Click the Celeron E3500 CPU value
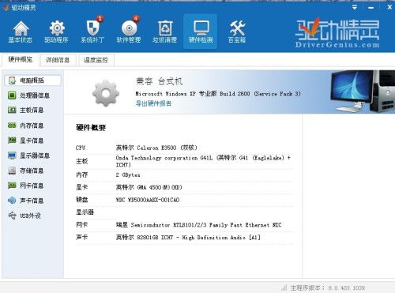 tap(156, 148)
